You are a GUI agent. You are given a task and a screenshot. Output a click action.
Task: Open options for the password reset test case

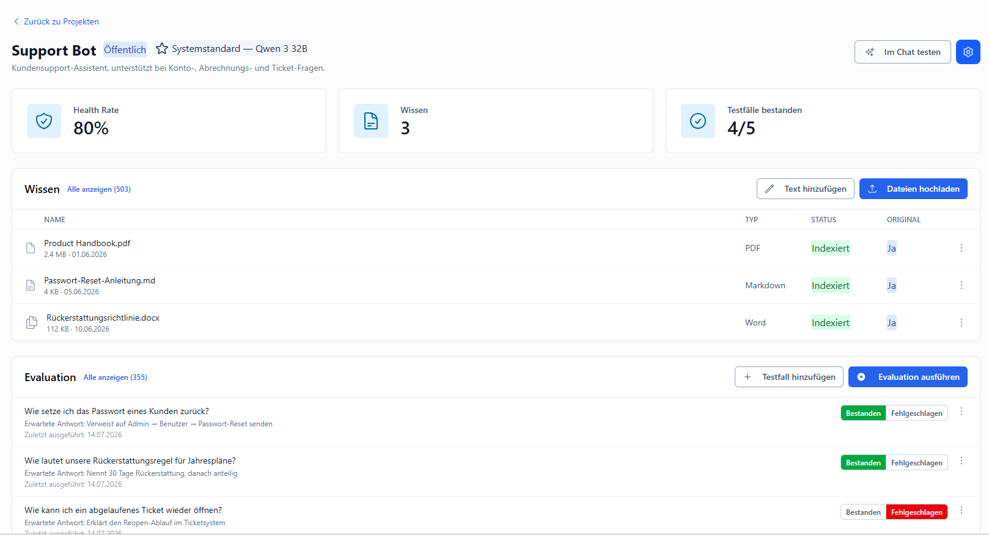961,412
